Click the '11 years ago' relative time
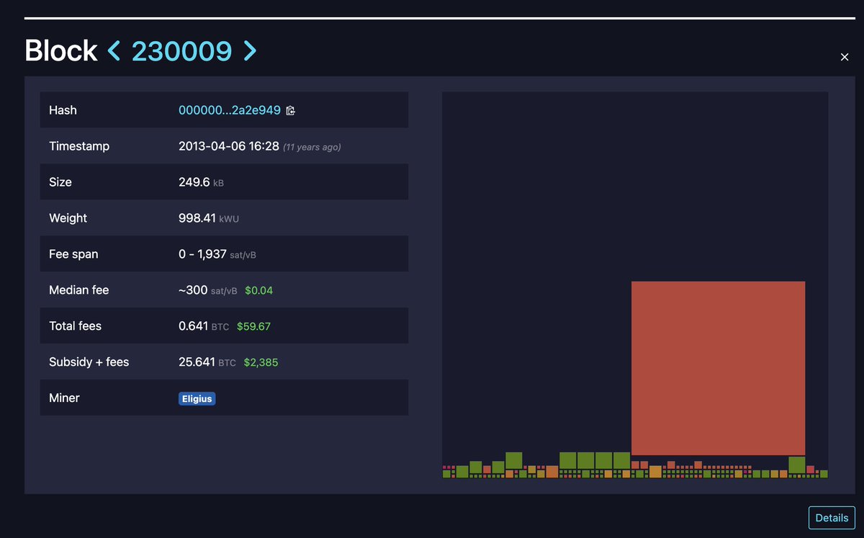The width and height of the screenshot is (864, 538). click(x=312, y=147)
